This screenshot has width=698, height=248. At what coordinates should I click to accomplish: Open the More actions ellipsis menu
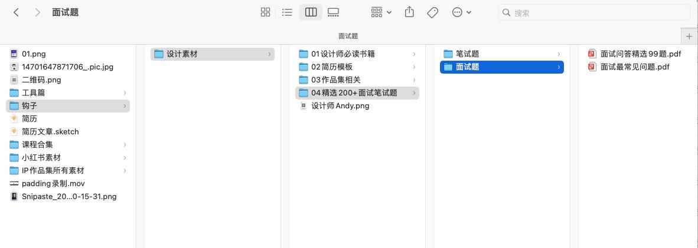462,12
